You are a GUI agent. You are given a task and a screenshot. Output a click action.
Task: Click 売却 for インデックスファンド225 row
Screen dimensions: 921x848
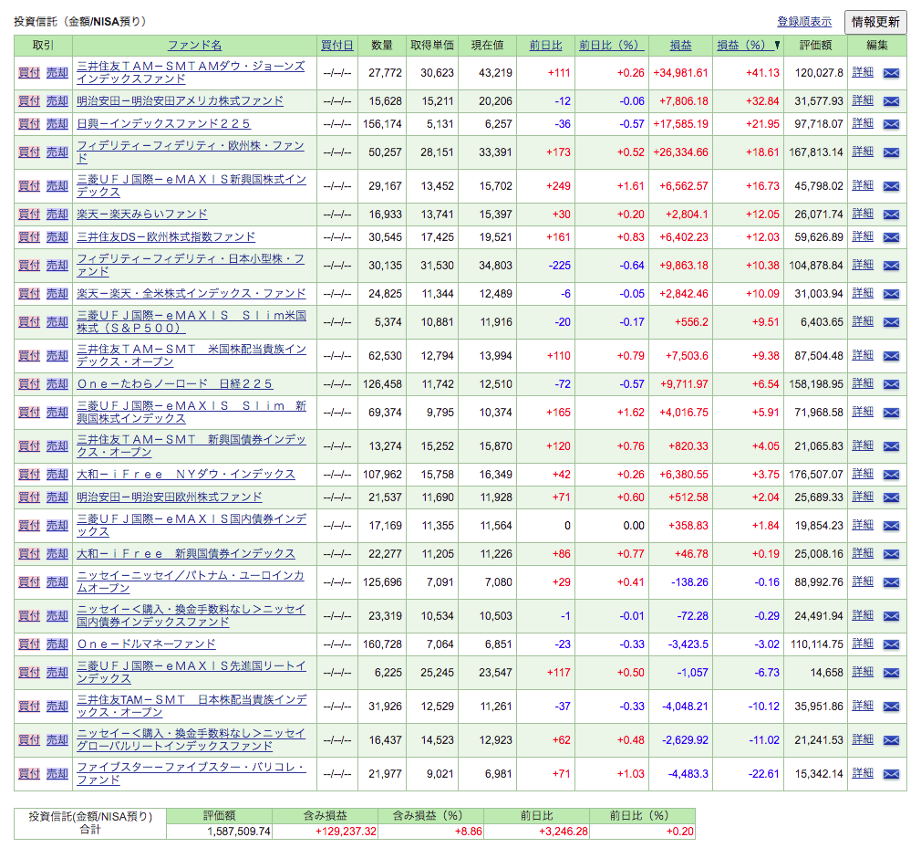coord(57,124)
